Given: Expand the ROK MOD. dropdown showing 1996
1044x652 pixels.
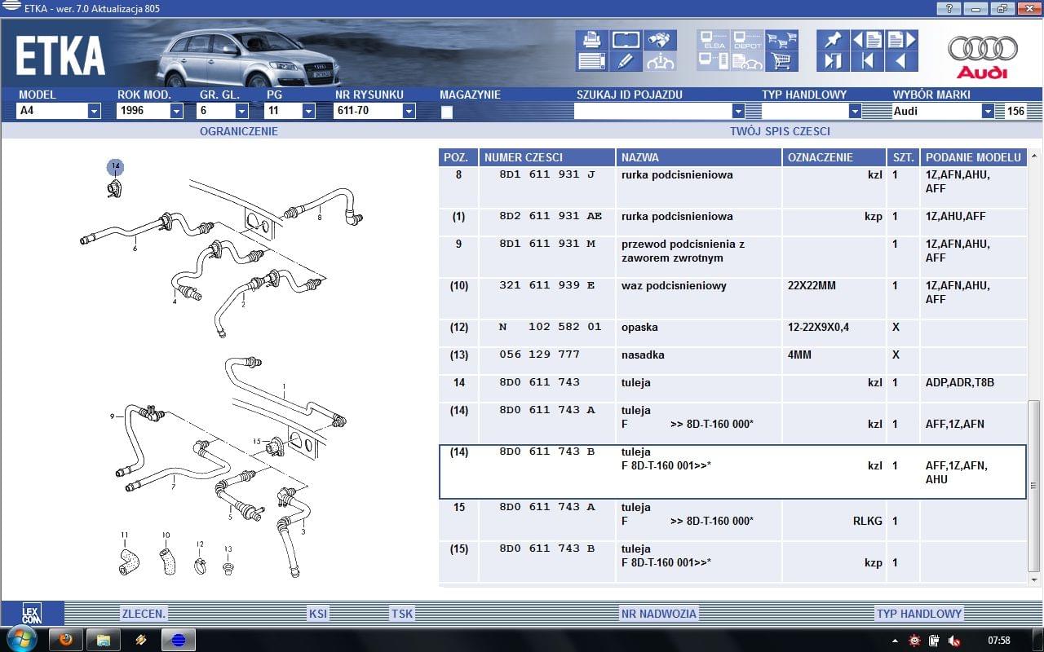Looking at the screenshot, I should coord(176,111).
